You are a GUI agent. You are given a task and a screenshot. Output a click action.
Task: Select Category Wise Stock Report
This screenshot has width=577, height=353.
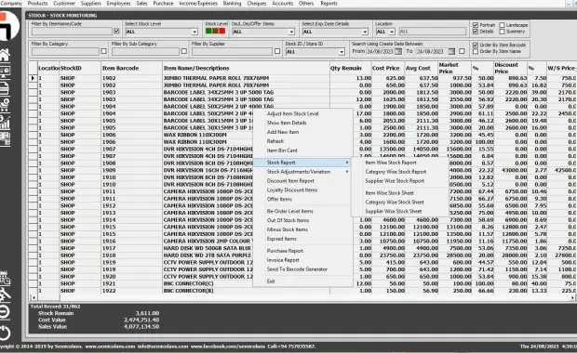[x=396, y=172]
